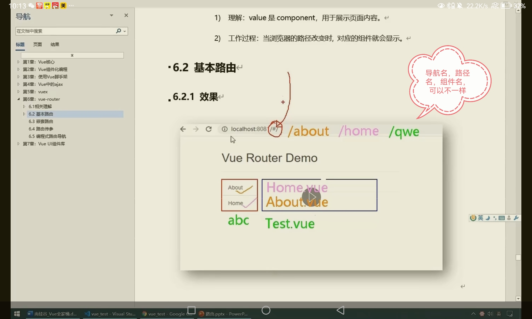Open search options dropdown next to magnifier
Image resolution: width=532 pixels, height=319 pixels.
pos(124,31)
